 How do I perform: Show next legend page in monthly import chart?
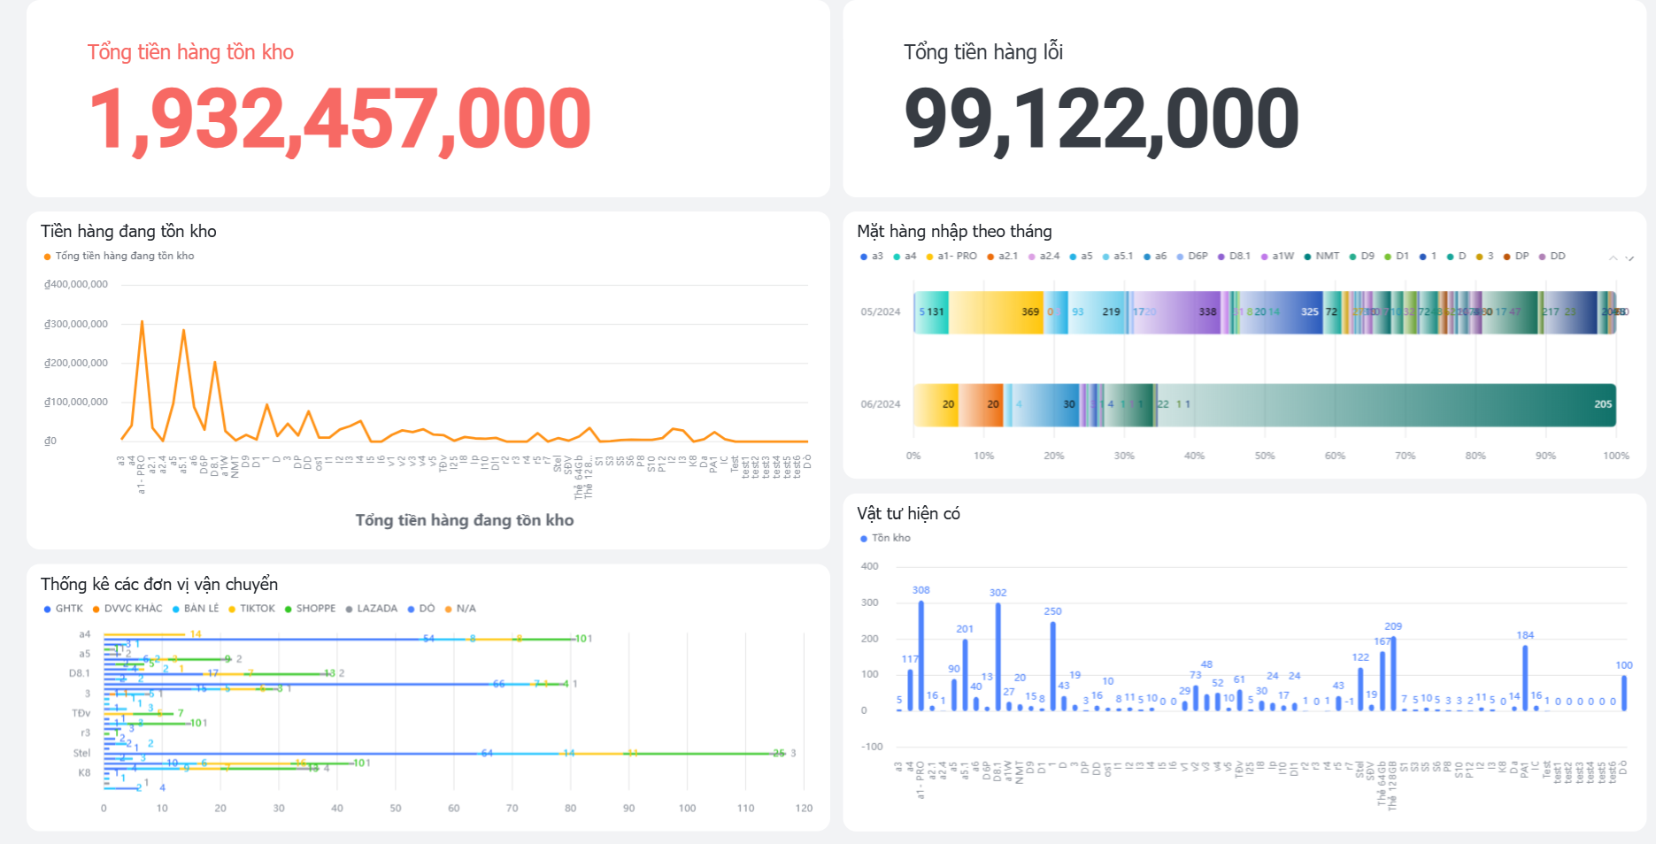click(x=1629, y=257)
